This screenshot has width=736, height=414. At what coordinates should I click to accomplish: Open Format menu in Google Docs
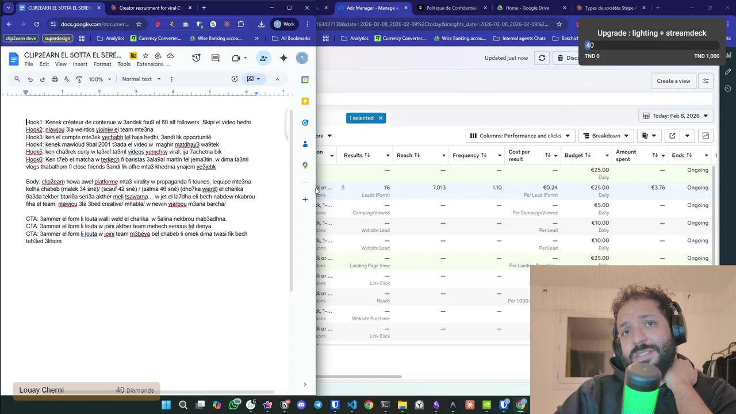[x=102, y=64]
